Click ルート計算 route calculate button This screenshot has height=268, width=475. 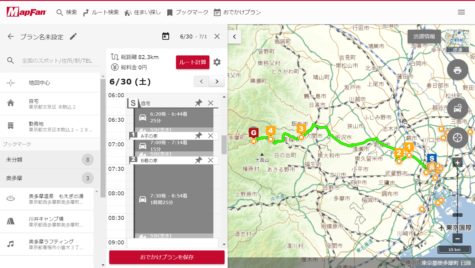(x=193, y=62)
